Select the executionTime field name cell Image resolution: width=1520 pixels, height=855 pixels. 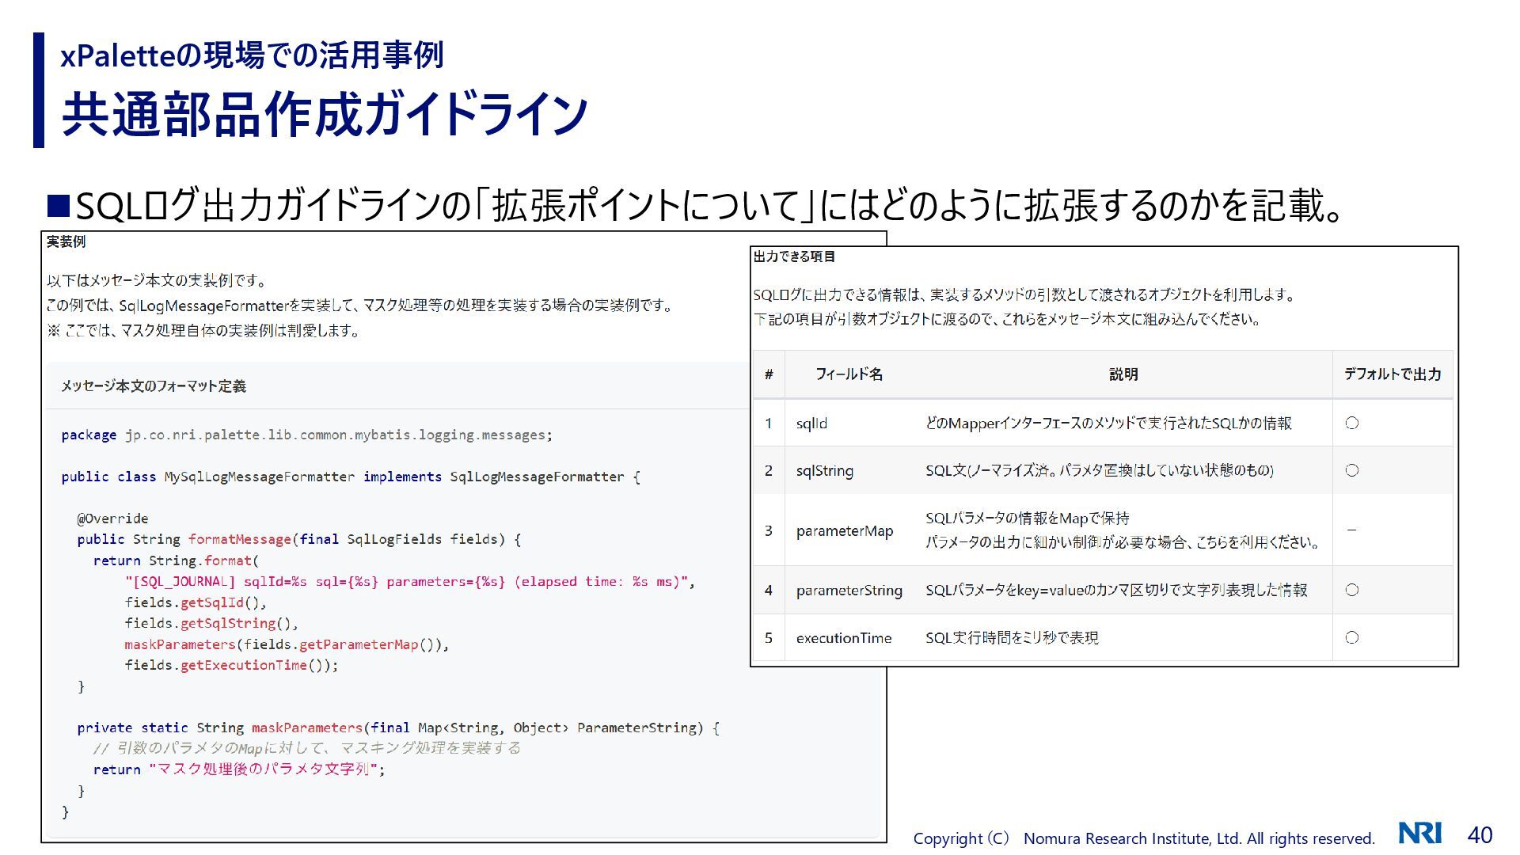pyautogui.click(x=843, y=638)
